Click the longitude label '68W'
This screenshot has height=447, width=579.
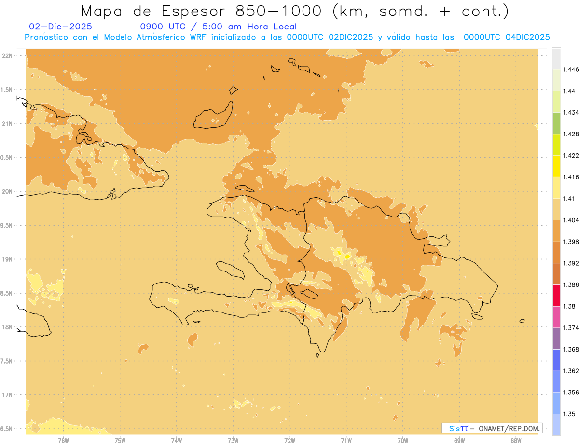(516, 440)
